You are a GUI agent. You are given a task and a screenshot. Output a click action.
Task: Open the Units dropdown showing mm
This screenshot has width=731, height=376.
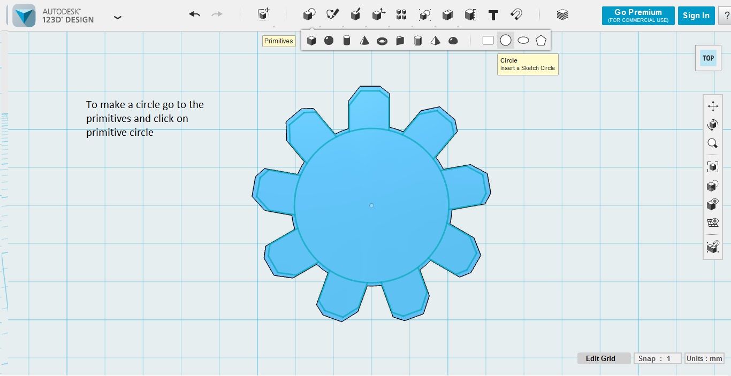(704, 358)
